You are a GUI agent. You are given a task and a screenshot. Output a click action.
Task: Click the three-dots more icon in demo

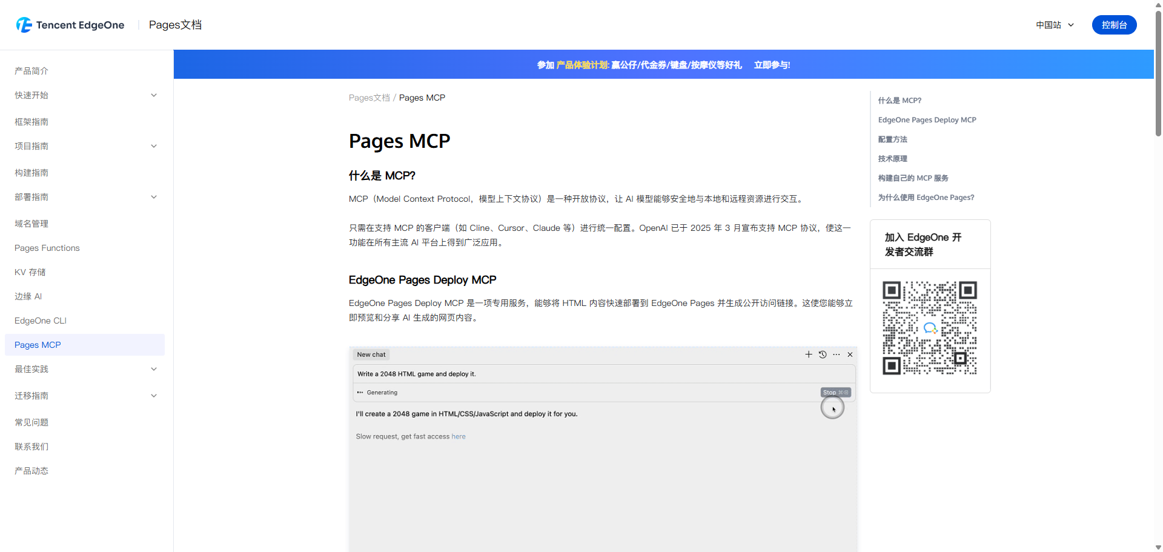point(837,354)
